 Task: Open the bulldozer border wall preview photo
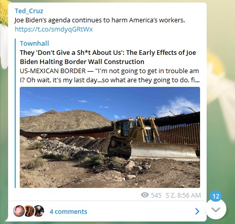[110, 137]
